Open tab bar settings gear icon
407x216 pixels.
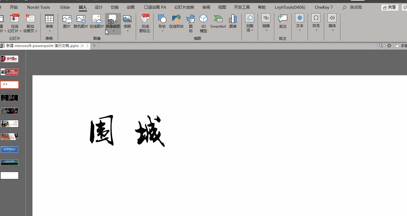(389, 45)
